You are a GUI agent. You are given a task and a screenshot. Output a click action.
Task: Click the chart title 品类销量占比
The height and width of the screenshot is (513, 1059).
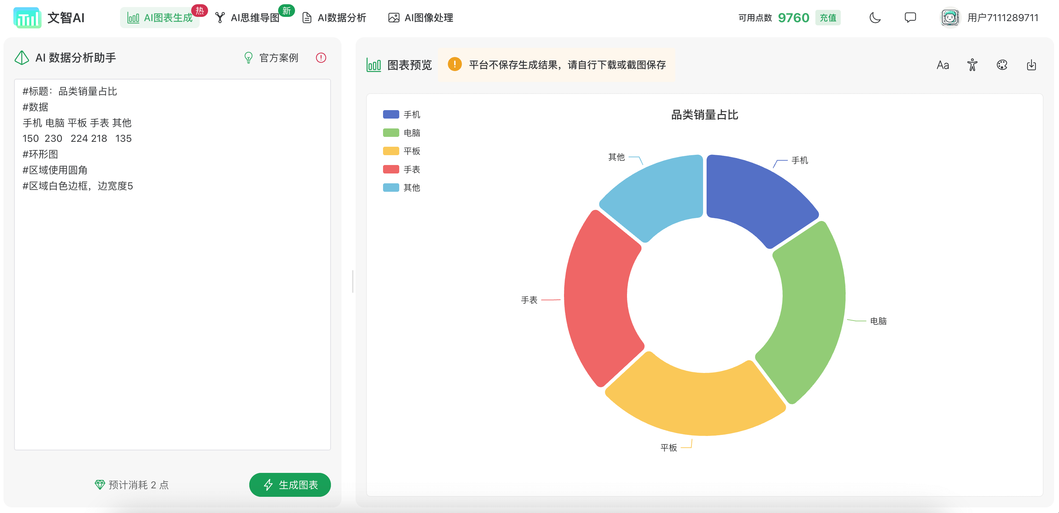(x=704, y=115)
